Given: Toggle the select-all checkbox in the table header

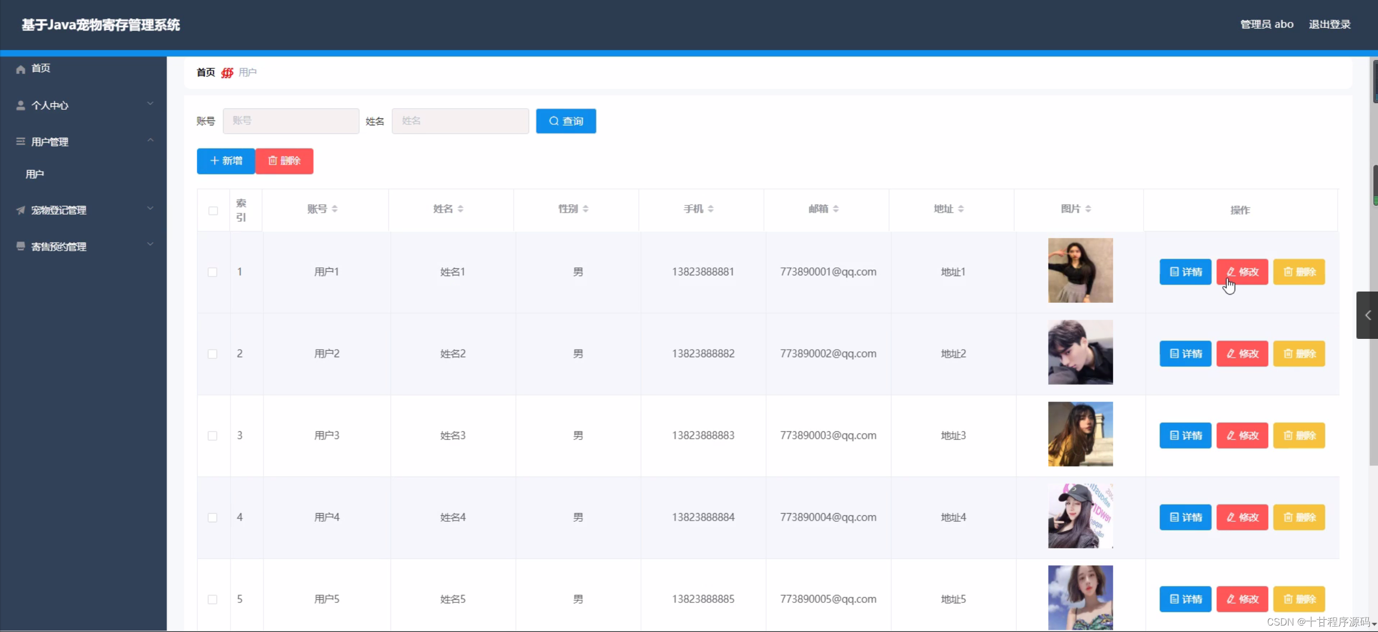Looking at the screenshot, I should [212, 211].
